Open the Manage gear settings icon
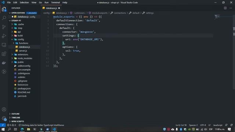 (4, 118)
